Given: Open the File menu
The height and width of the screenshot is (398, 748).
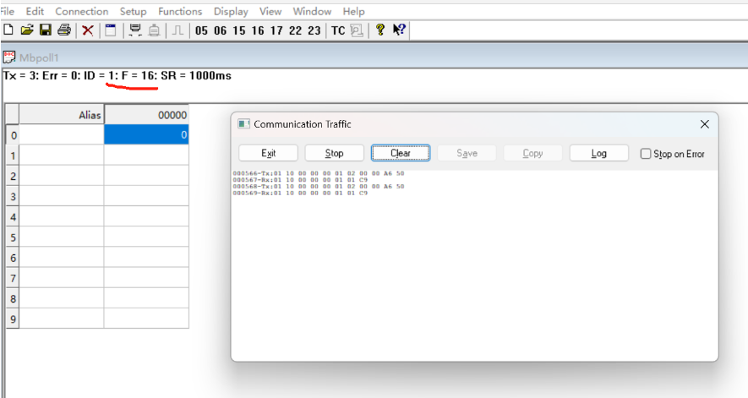Looking at the screenshot, I should coord(7,11).
